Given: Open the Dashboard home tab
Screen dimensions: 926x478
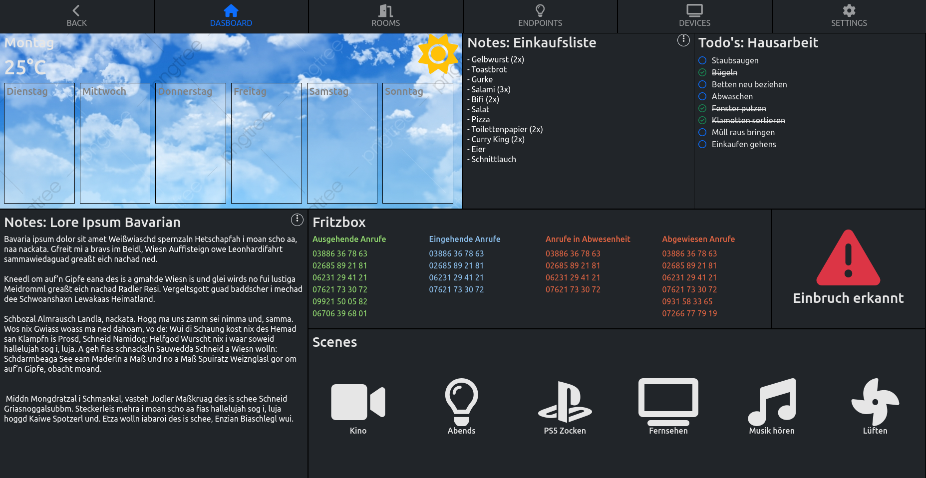Looking at the screenshot, I should (231, 16).
